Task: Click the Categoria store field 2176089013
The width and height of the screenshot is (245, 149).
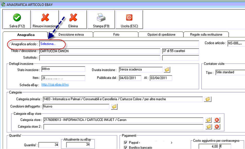Action: point(123,120)
